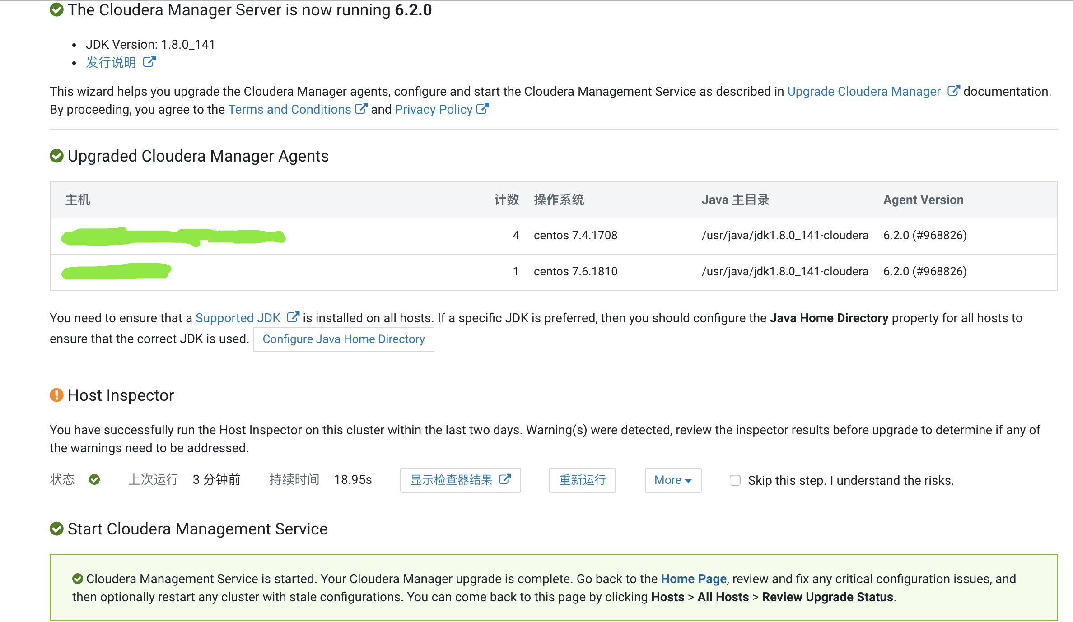Viewport: 1073px width, 622px height.
Task: Click the 18.95s duration value
Action: (353, 479)
